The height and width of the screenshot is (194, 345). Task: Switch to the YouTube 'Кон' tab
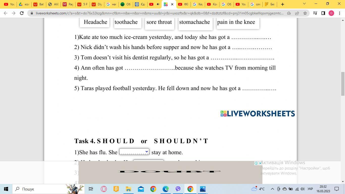click(212, 4)
